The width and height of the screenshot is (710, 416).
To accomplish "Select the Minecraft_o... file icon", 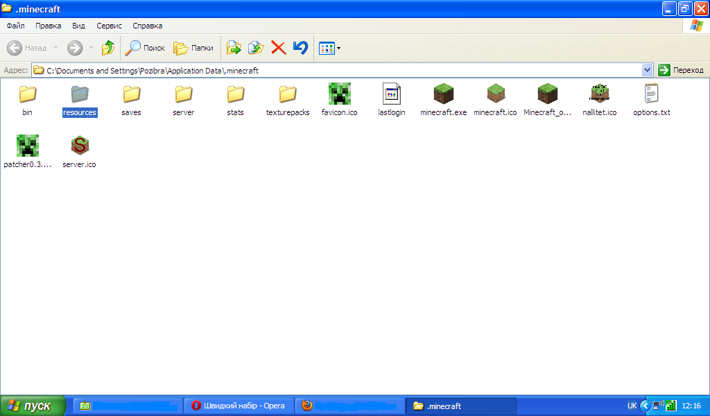I will click(548, 94).
